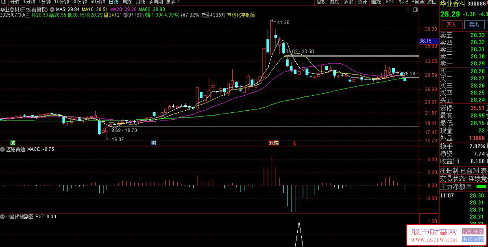Expand the 迈恩金迪 MACD indicator dropdown
The width and height of the screenshot is (488, 247).
point(3,149)
